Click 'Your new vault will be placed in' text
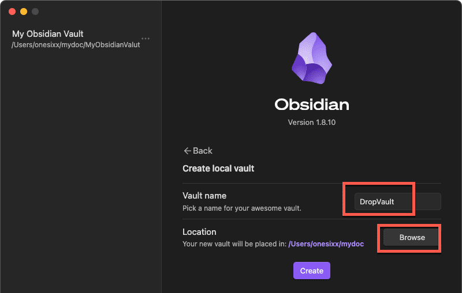The image size is (462, 293). click(234, 244)
